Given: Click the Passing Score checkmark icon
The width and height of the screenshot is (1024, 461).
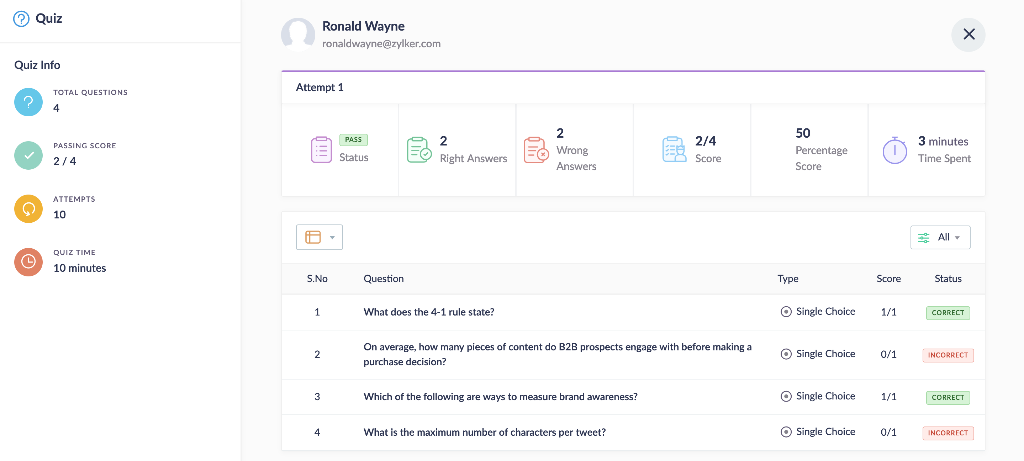Looking at the screenshot, I should click(28, 155).
